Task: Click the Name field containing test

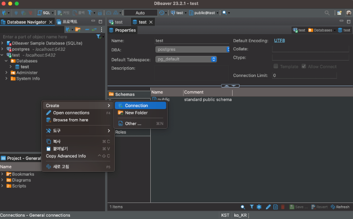Action: pos(192,41)
